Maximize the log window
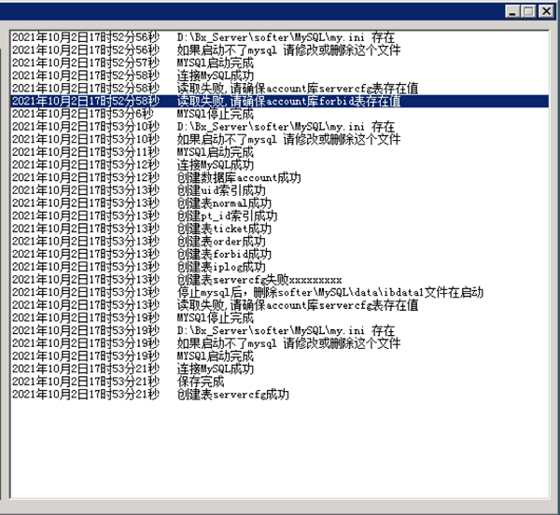Viewport: 560px width, 515px height. 529,11
